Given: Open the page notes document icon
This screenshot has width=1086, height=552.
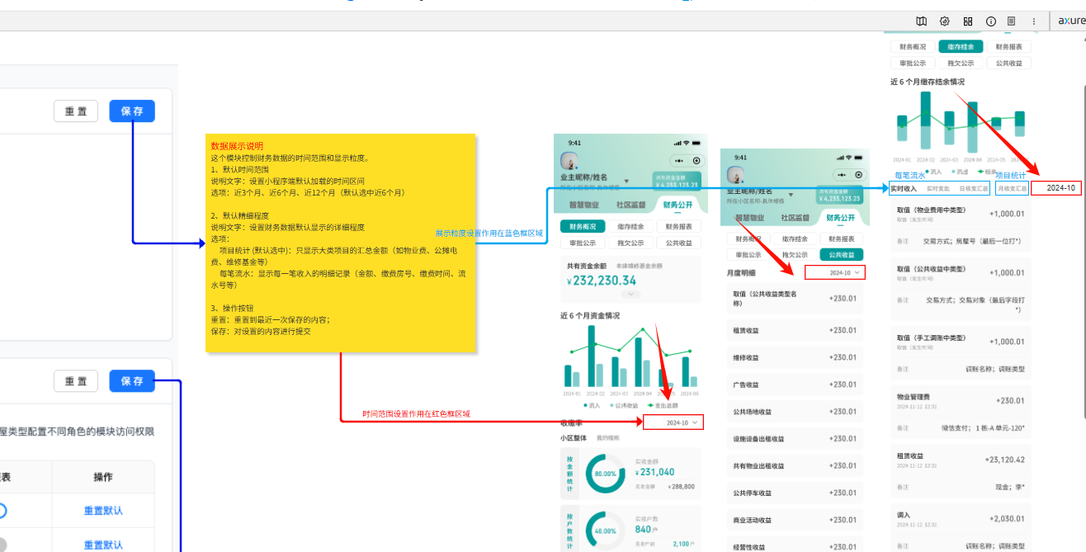Looking at the screenshot, I should point(1012,21).
